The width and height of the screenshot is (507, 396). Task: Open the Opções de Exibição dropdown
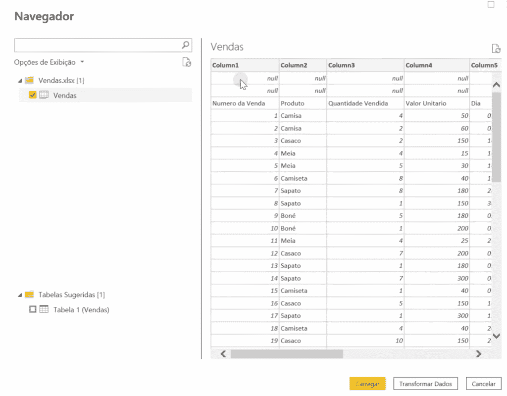(50, 62)
